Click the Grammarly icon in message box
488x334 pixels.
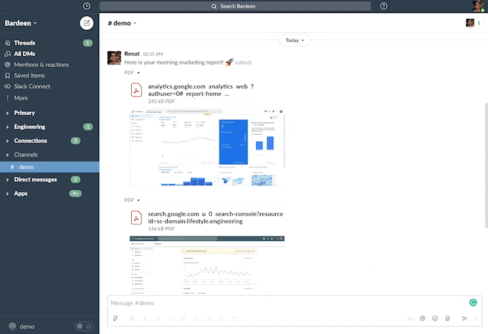tap(473, 302)
